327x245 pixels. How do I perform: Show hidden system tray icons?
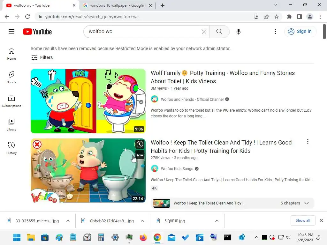point(257,237)
